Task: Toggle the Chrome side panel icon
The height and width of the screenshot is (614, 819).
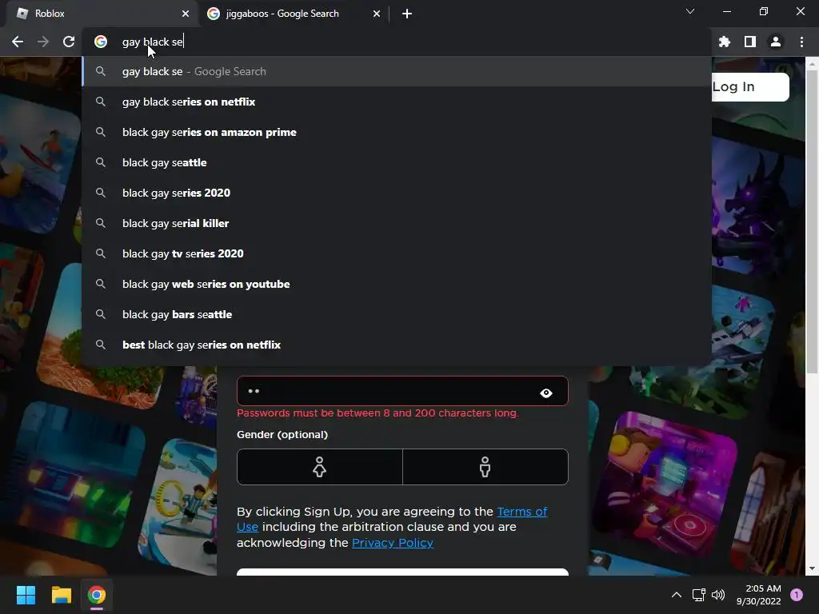Action: 750,42
